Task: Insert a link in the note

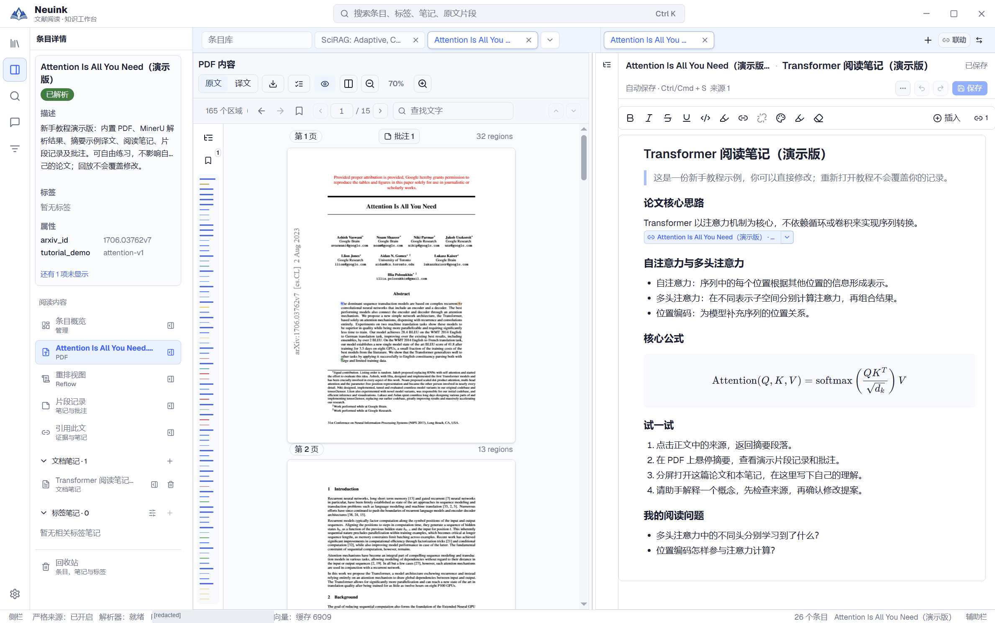Action: pyautogui.click(x=743, y=118)
